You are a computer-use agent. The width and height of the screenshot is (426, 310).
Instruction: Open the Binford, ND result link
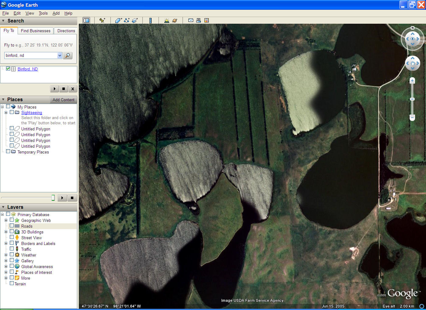click(28, 69)
